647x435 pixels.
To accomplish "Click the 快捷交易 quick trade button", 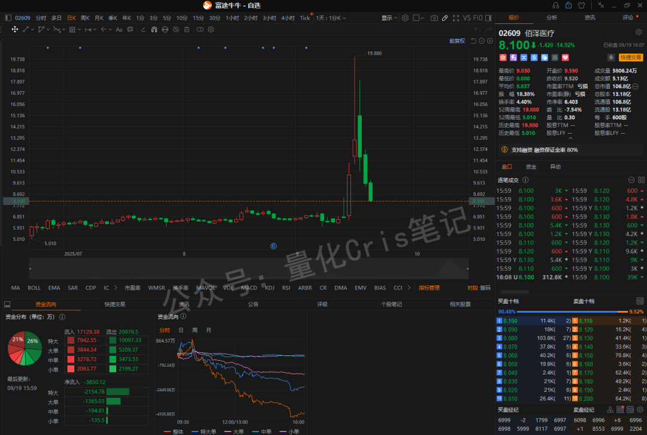I will (x=630, y=58).
